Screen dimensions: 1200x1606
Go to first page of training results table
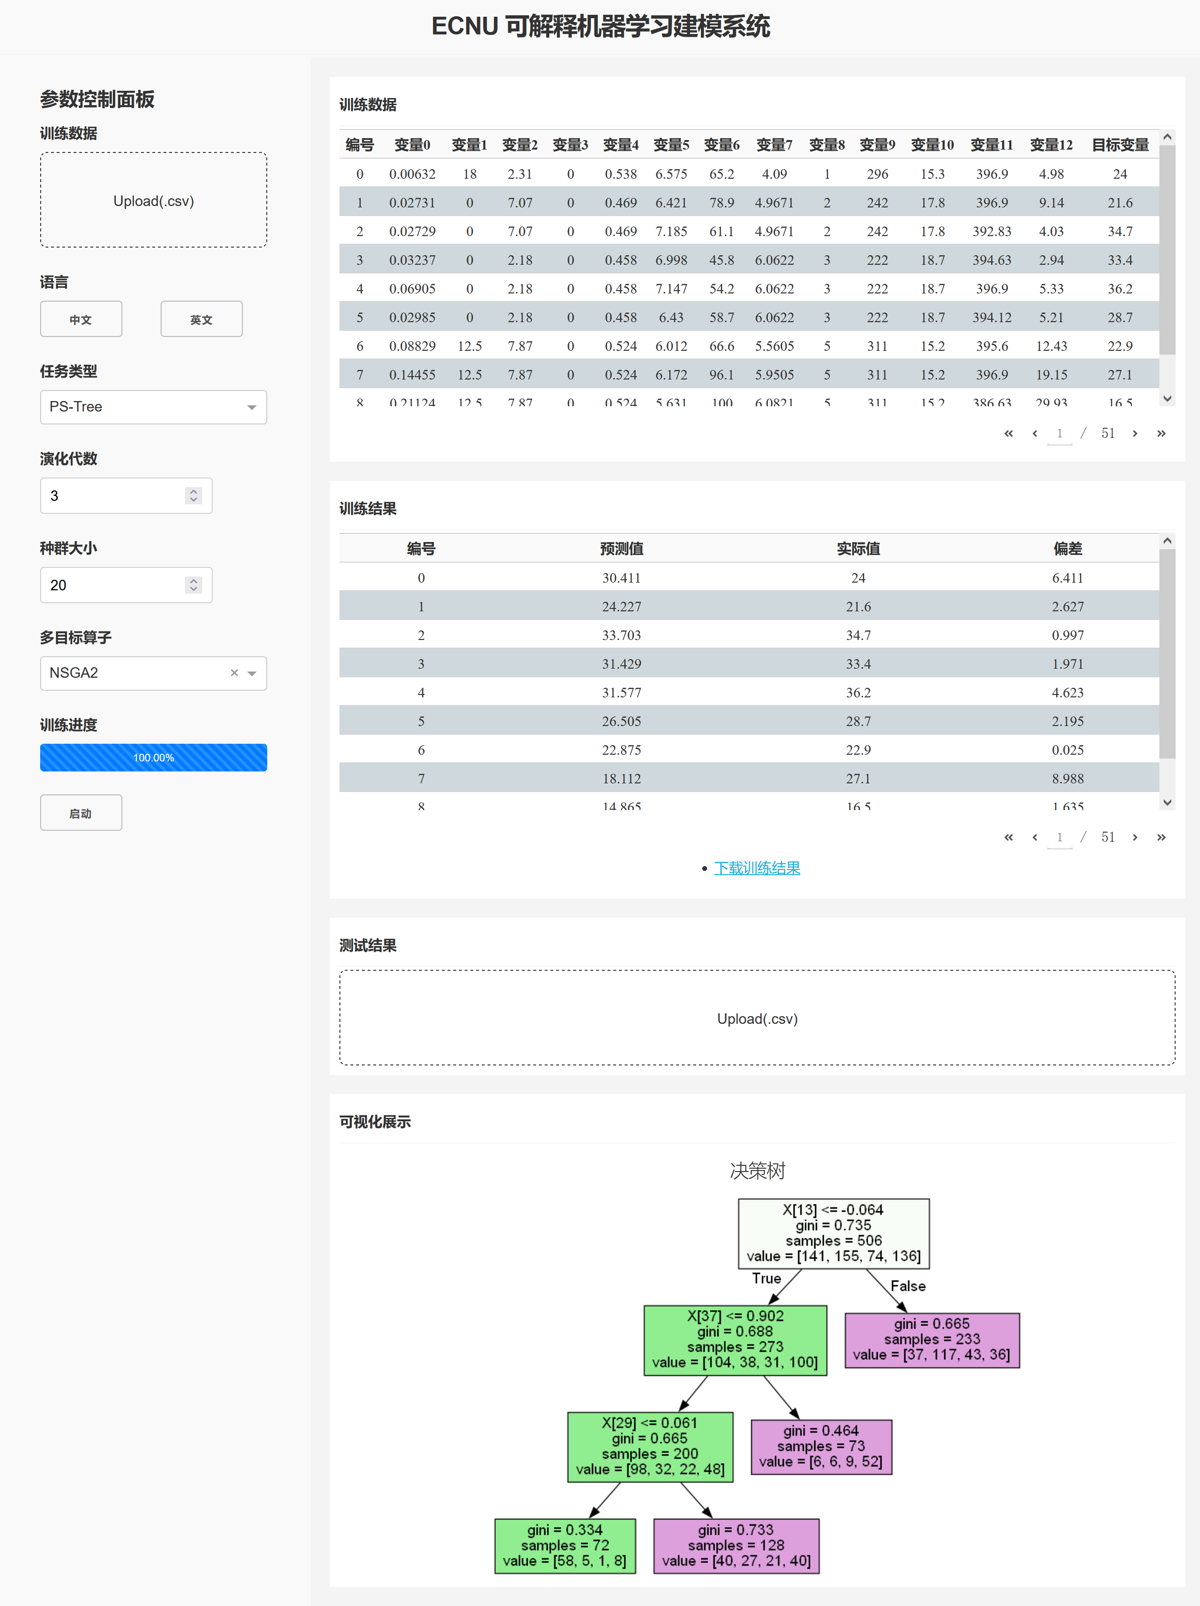click(1008, 837)
